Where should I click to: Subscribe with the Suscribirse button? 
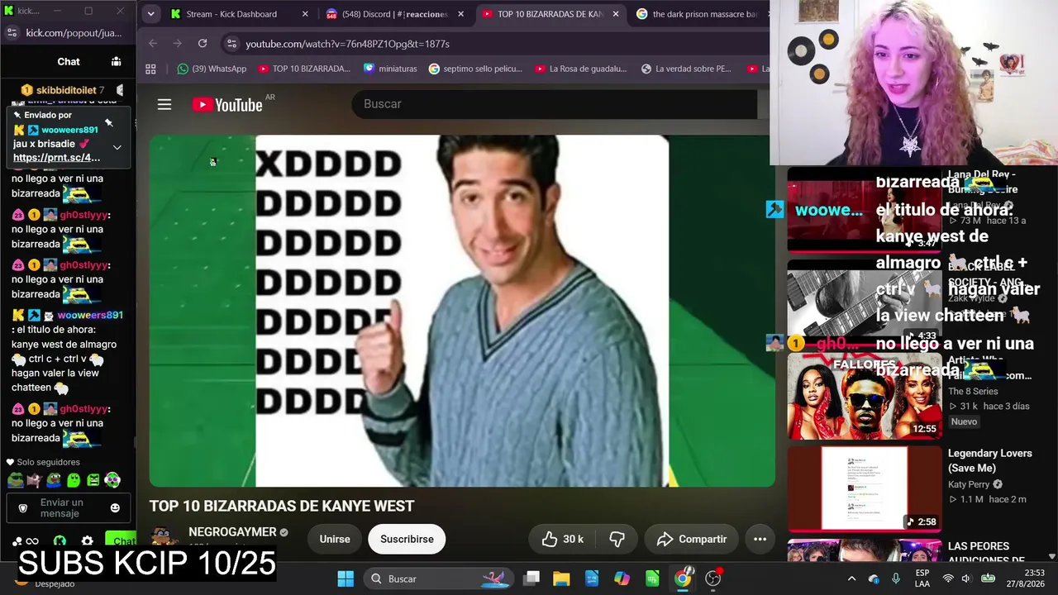click(407, 539)
